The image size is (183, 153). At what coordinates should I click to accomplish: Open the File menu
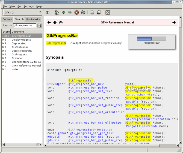click(x=5, y=6)
